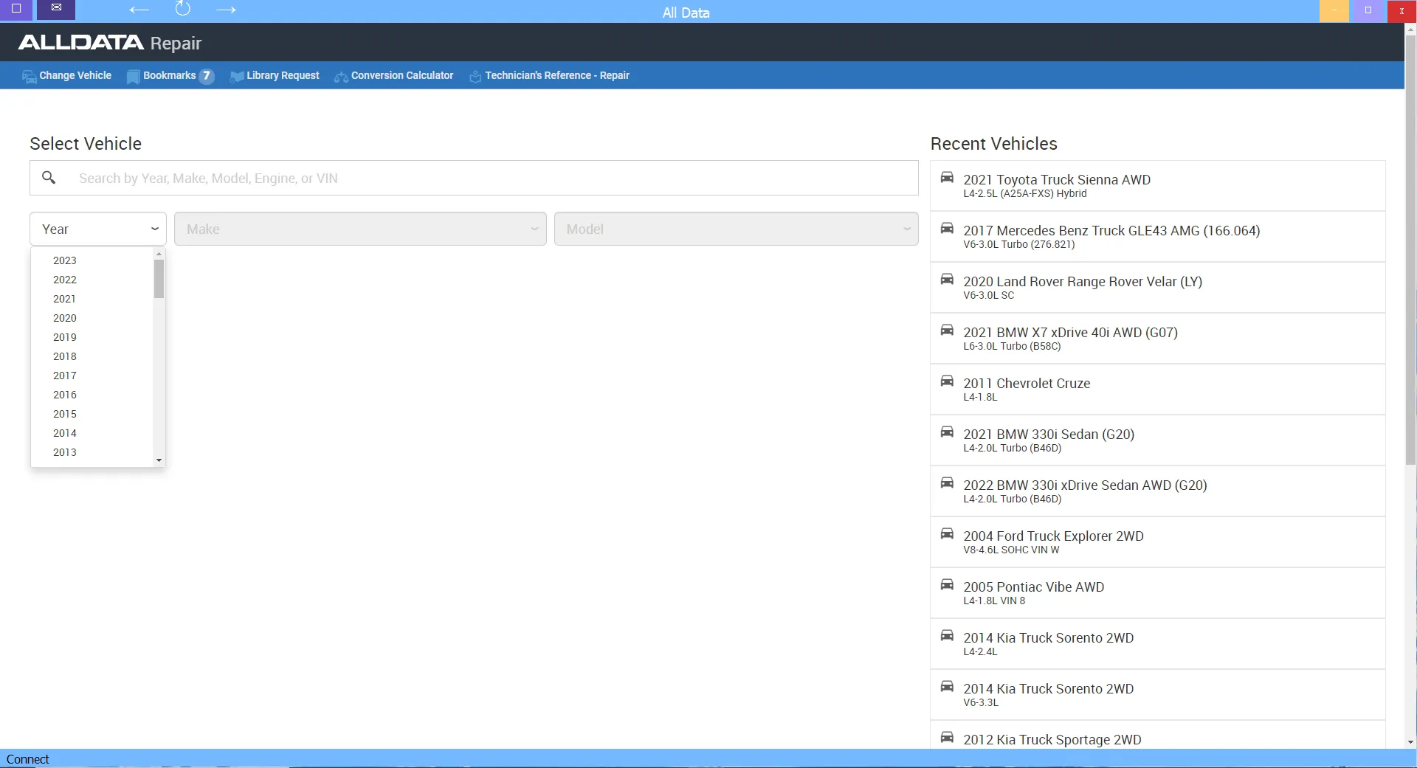
Task: Open Library Request
Action: pyautogui.click(x=275, y=75)
